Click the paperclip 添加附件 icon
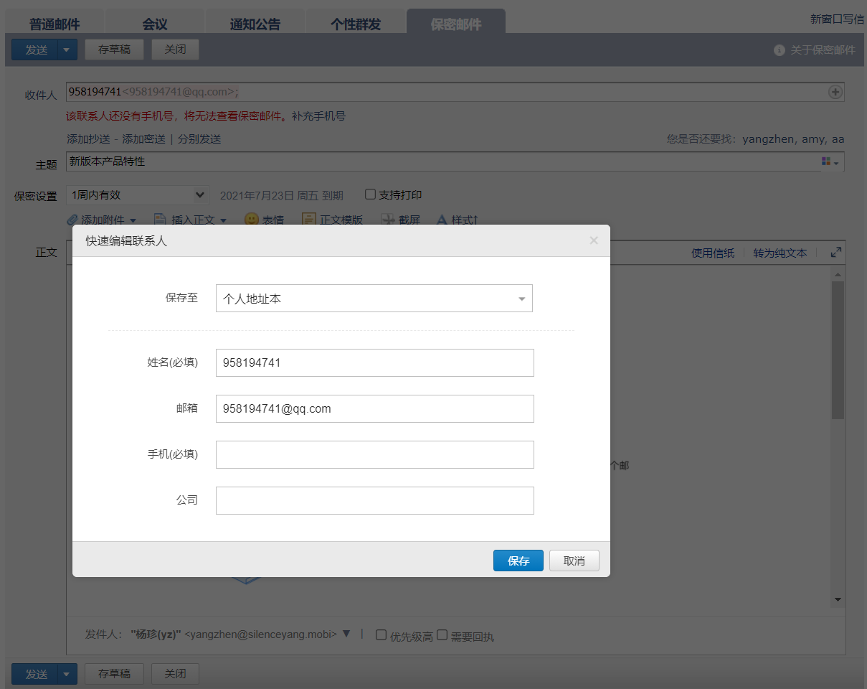The width and height of the screenshot is (867, 689). pyautogui.click(x=72, y=220)
